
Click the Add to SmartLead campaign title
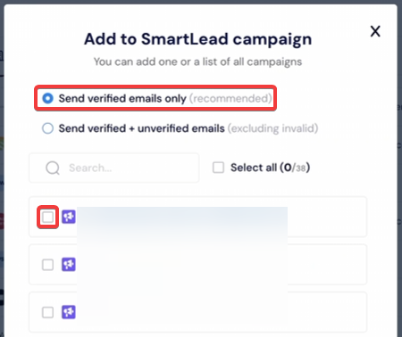198,39
